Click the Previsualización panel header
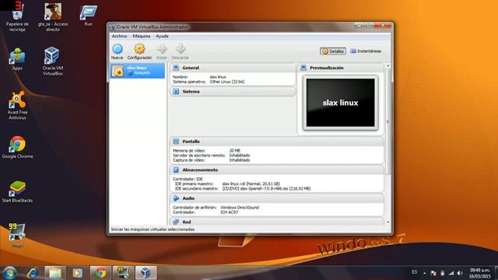This screenshot has height=280, width=498. pyautogui.click(x=341, y=68)
